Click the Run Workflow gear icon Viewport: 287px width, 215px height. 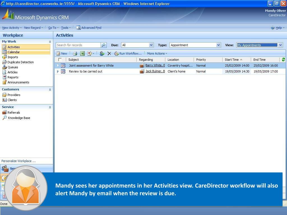click(x=116, y=53)
